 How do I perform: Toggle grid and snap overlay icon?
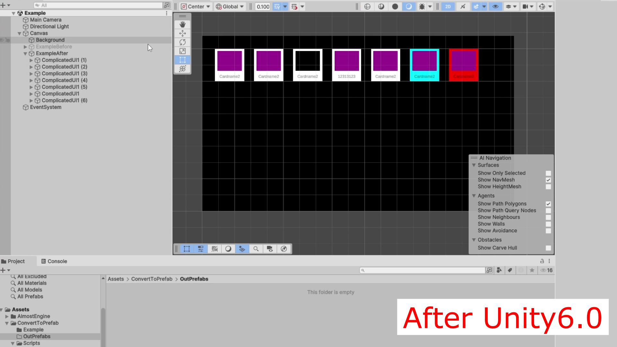point(214,249)
